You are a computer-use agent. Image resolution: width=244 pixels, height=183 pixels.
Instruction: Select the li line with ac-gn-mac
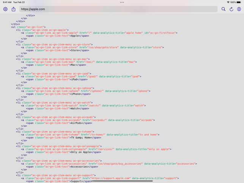click(x=53, y=59)
